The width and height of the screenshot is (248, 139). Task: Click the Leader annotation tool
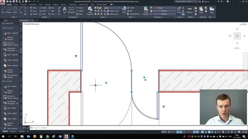(79, 11)
